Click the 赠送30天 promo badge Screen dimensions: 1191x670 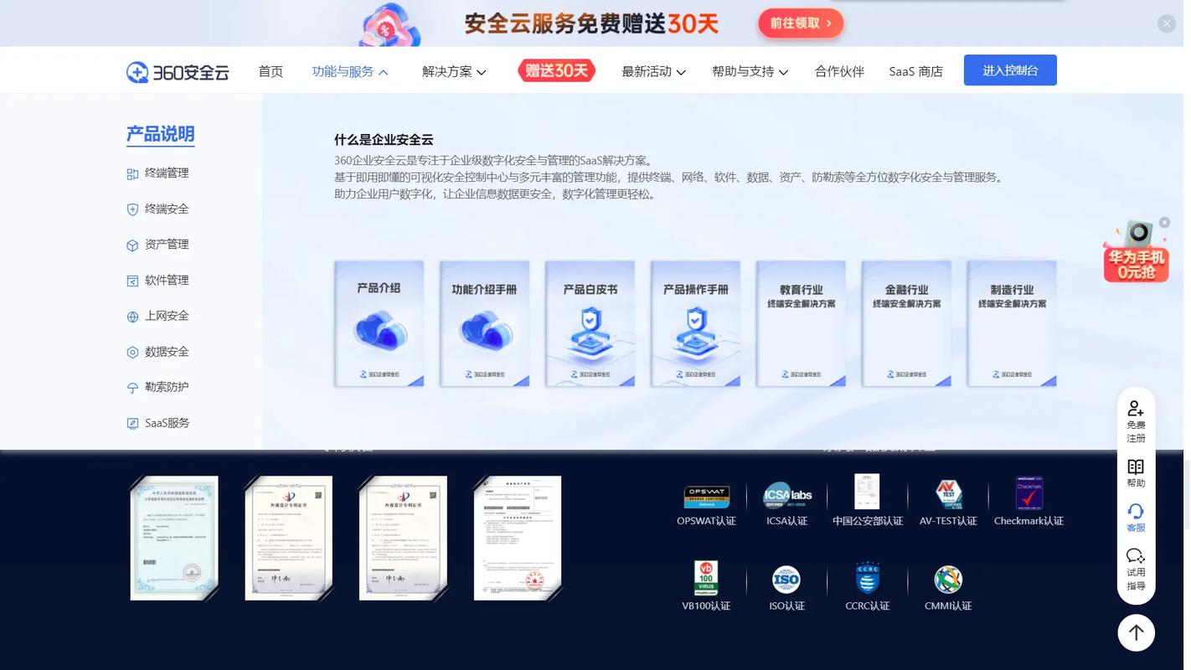click(x=556, y=71)
